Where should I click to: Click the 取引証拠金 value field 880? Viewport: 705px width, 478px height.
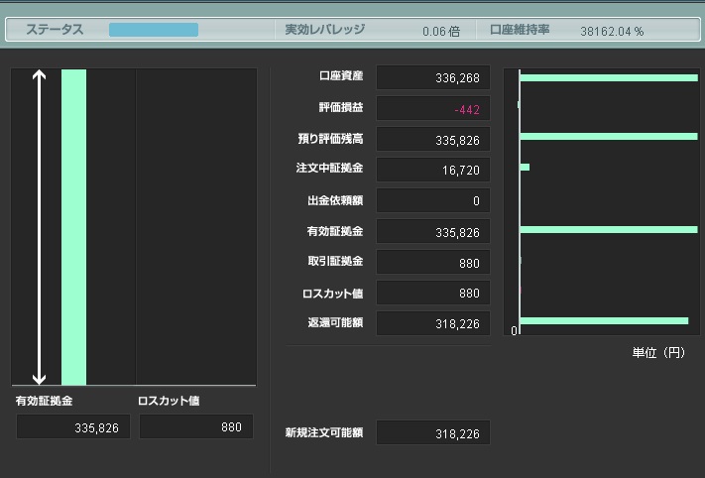(x=433, y=262)
